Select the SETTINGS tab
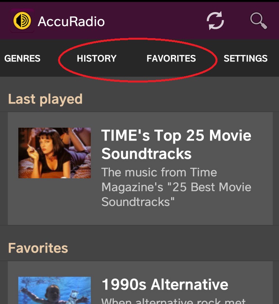 [x=245, y=58]
